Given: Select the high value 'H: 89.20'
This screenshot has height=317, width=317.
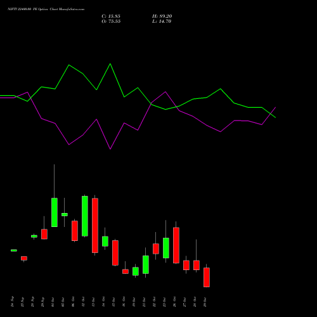Looking at the screenshot, I should pyautogui.click(x=162, y=16).
